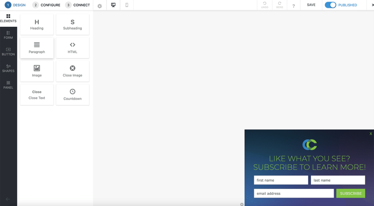Open the Form sidebar panel
The image size is (374, 206).
pos(8,35)
